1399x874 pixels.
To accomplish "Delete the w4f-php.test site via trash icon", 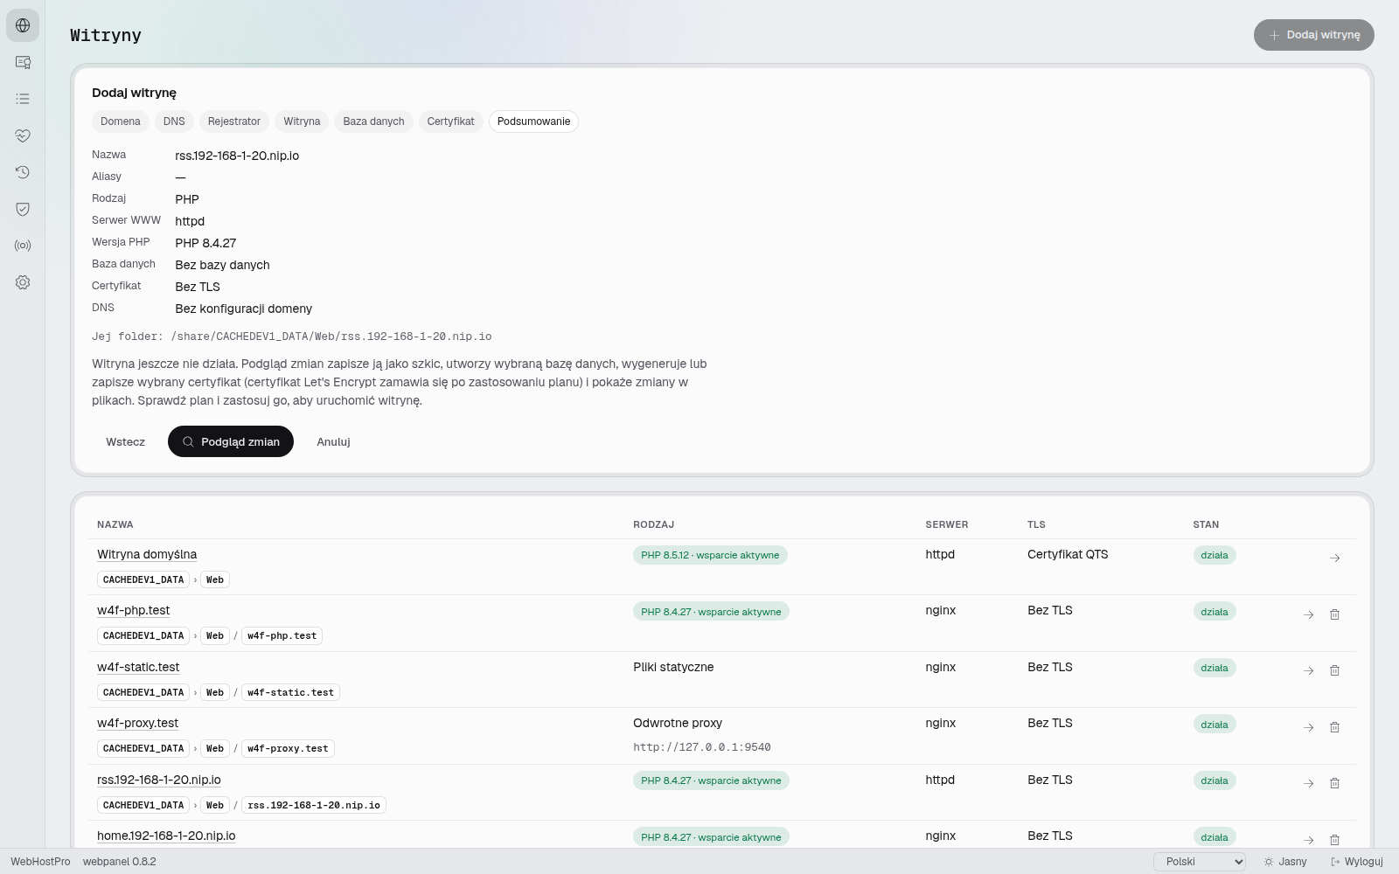I will (1334, 614).
